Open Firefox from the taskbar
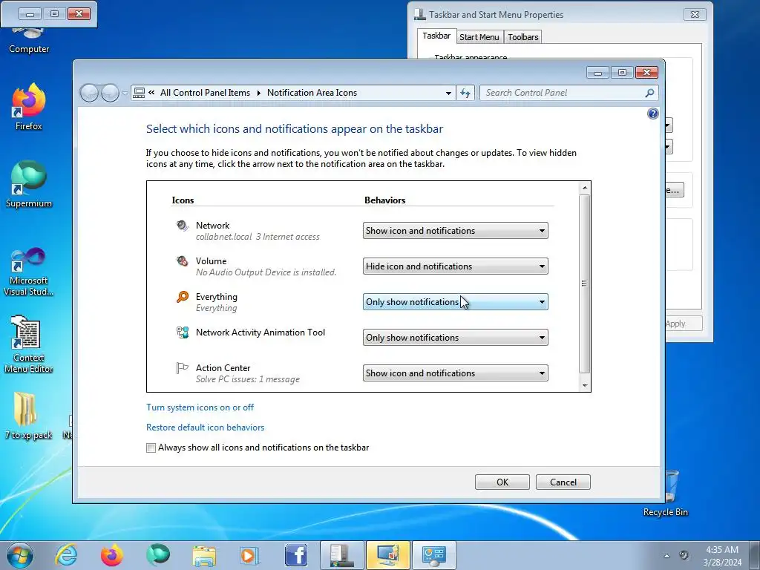 [x=111, y=555]
